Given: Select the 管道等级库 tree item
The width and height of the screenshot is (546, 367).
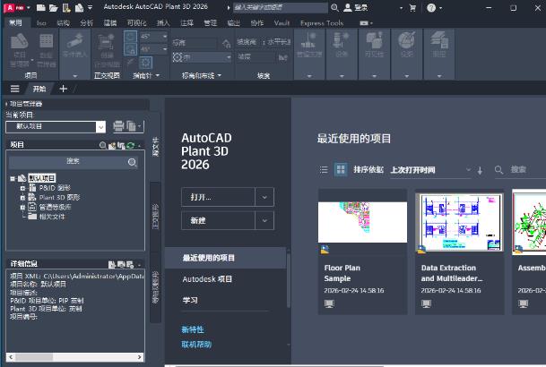Looking at the screenshot, I should 55,207.
